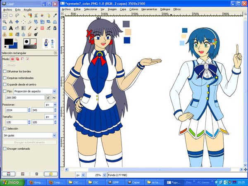Screen dimensions: 248x186
Task: Select the Fuzzy Select magic wand tool
Action: (24, 16)
